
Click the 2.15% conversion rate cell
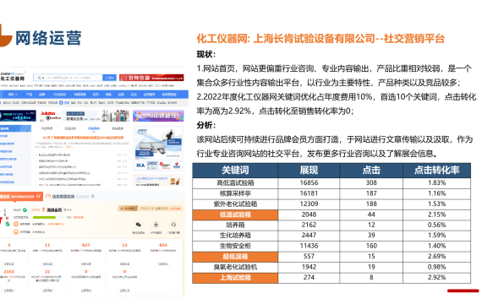tap(436, 214)
